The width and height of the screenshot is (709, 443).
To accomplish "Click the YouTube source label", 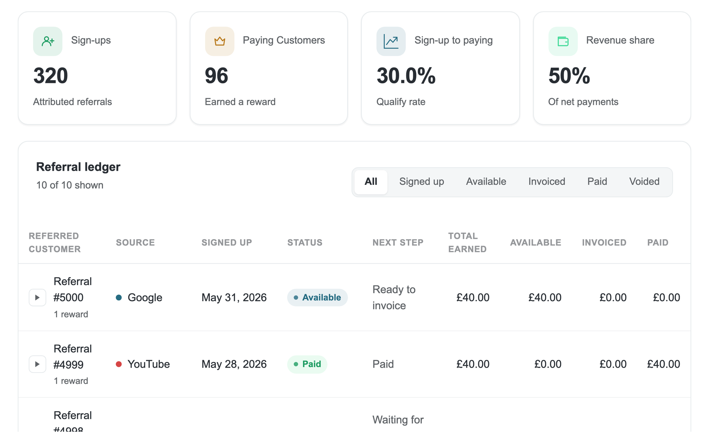I will coord(149,364).
